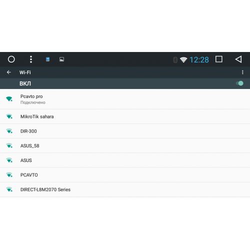
Task: Open the system bar three-dot menu
Action: click(x=31, y=59)
